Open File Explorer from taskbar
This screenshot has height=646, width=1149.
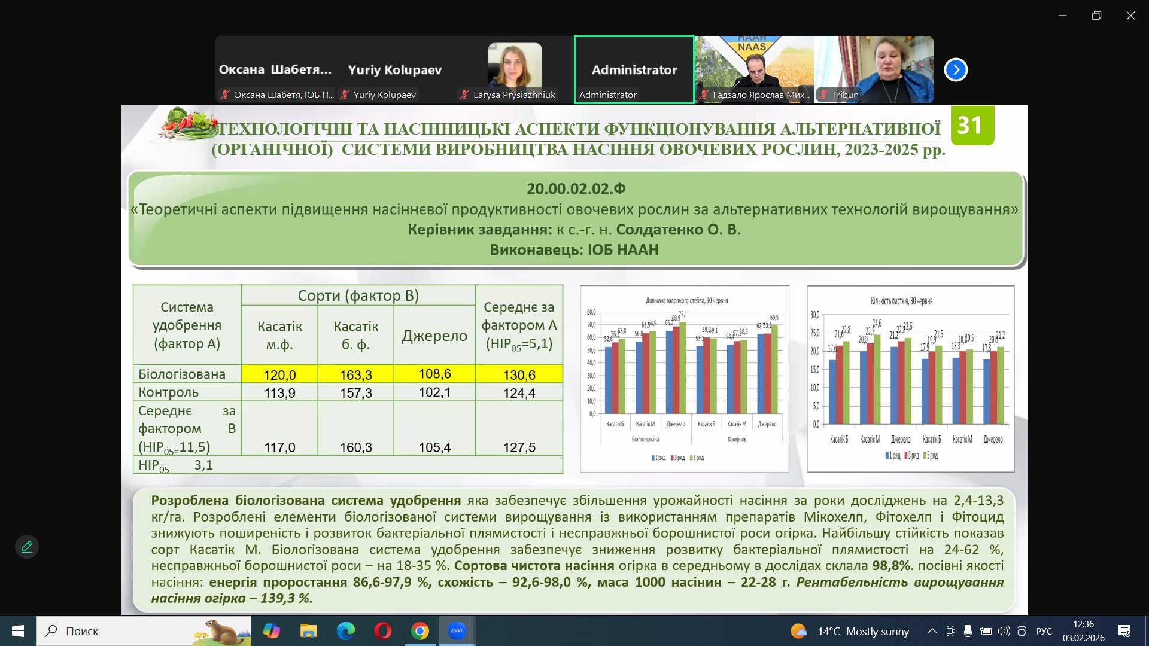pos(308,631)
